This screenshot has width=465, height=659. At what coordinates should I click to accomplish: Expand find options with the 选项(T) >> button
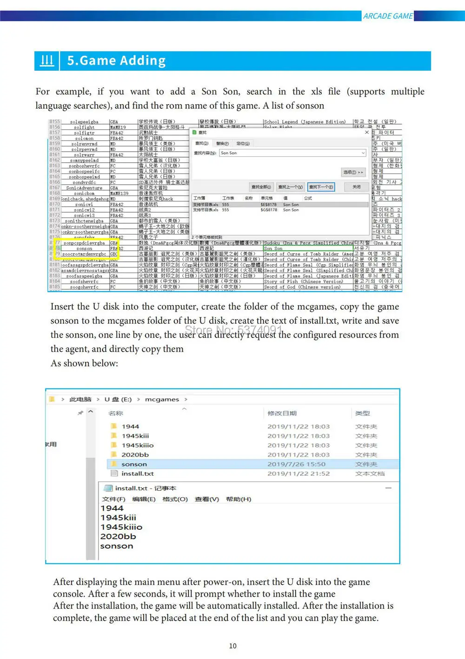point(353,172)
